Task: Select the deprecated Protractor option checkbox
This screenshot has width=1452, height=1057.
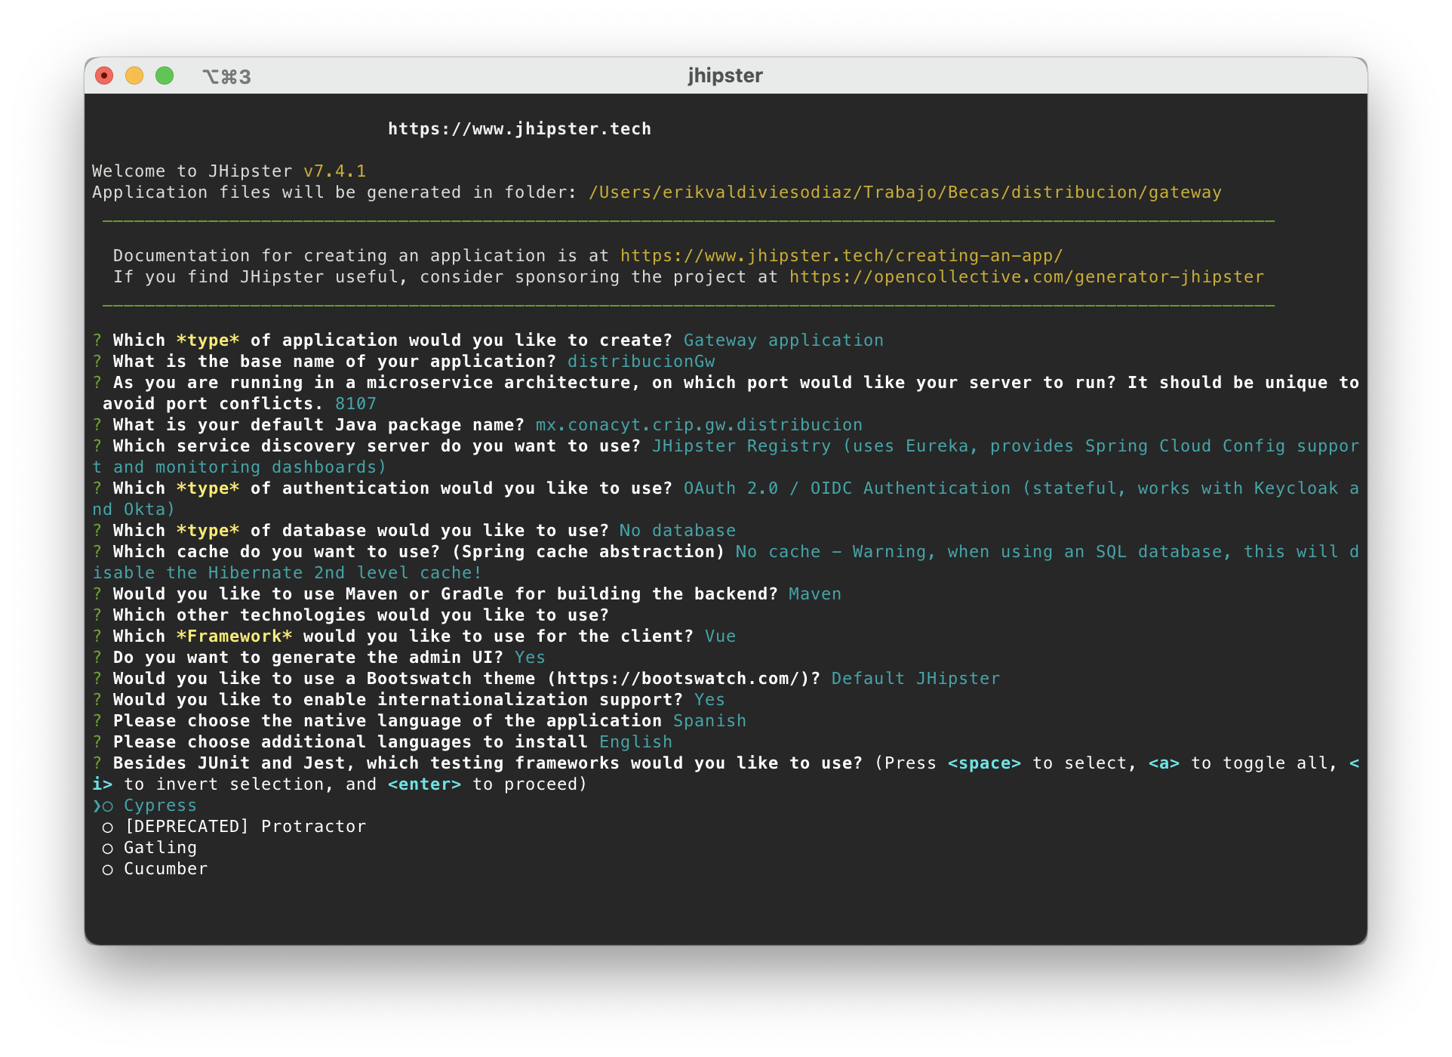Action: point(108,827)
